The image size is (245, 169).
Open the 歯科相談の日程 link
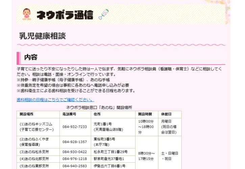(x=55, y=100)
